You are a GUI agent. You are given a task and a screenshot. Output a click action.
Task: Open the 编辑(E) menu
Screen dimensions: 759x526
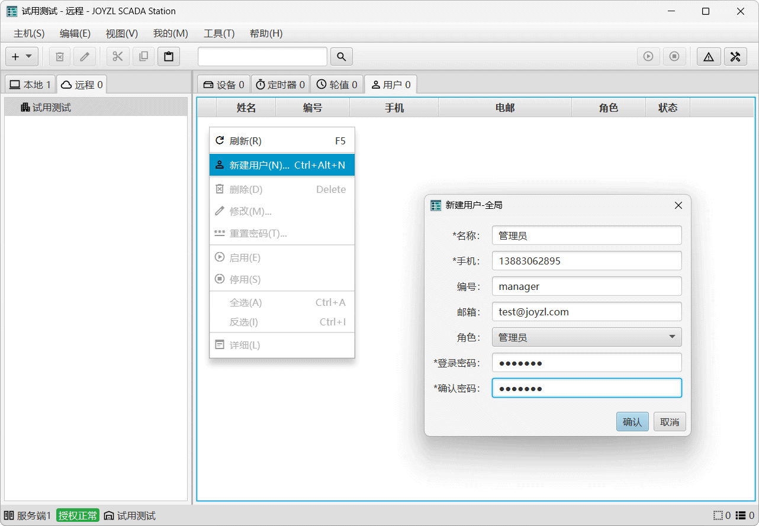click(x=75, y=34)
